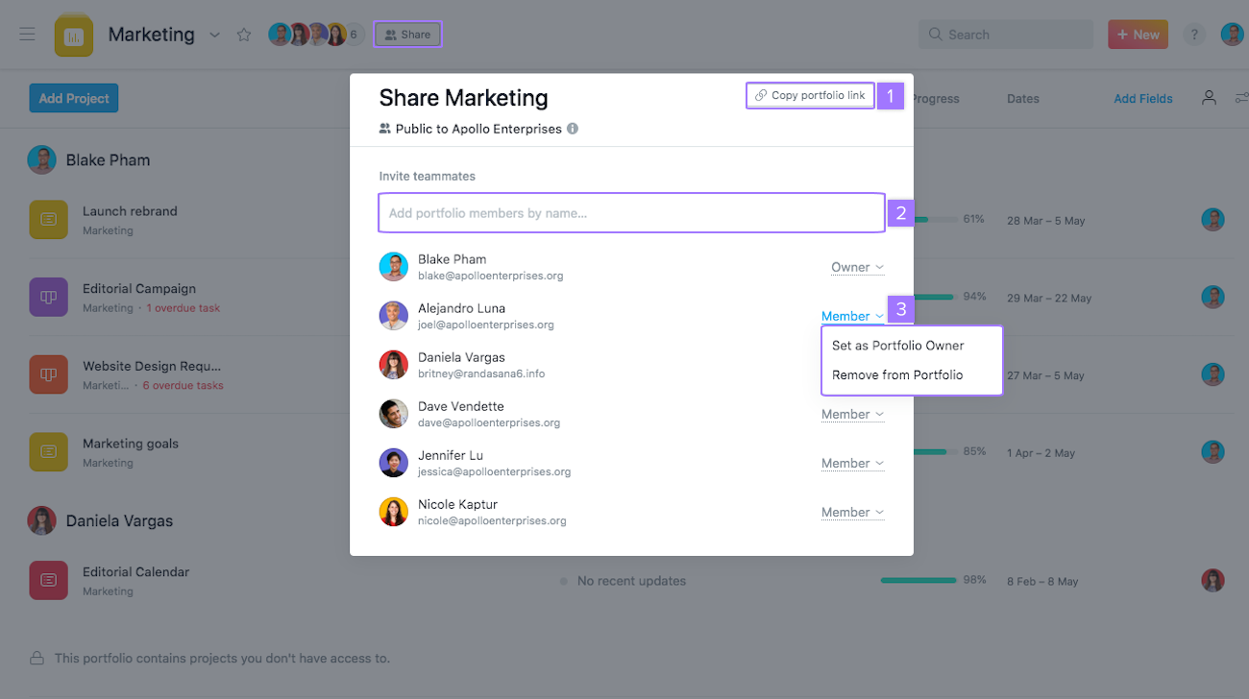Screen dimensions: 1249x699
Task: Click the Editorial Calendar project name
Action: pyautogui.click(x=135, y=571)
